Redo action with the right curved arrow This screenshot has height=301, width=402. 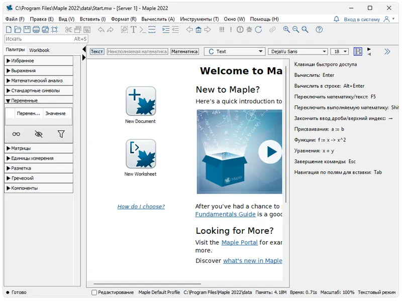coord(110,30)
